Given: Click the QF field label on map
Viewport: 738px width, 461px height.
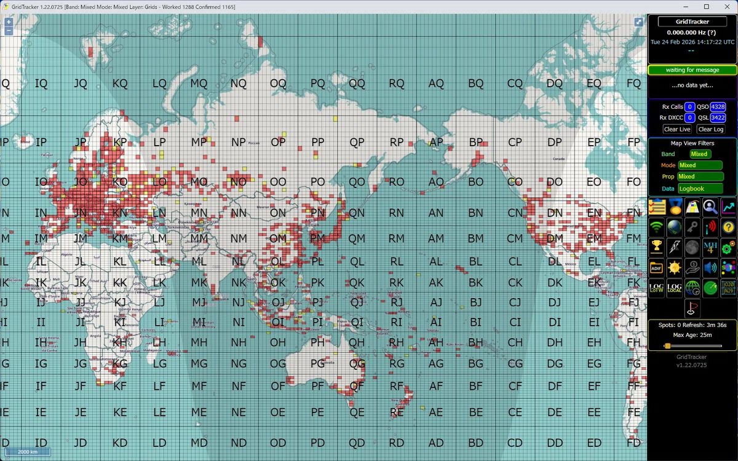Looking at the screenshot, I should point(357,387).
